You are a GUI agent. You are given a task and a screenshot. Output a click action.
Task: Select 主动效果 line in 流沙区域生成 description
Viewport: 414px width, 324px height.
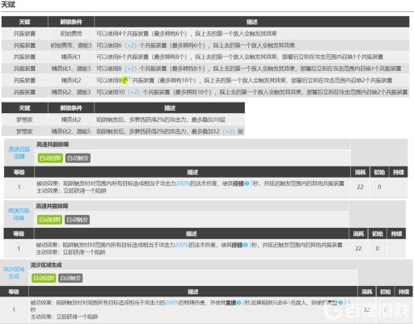point(64,317)
